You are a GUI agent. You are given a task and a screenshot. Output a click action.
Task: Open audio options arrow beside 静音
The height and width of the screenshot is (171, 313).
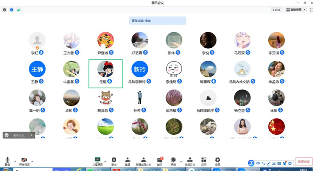coord(15,162)
